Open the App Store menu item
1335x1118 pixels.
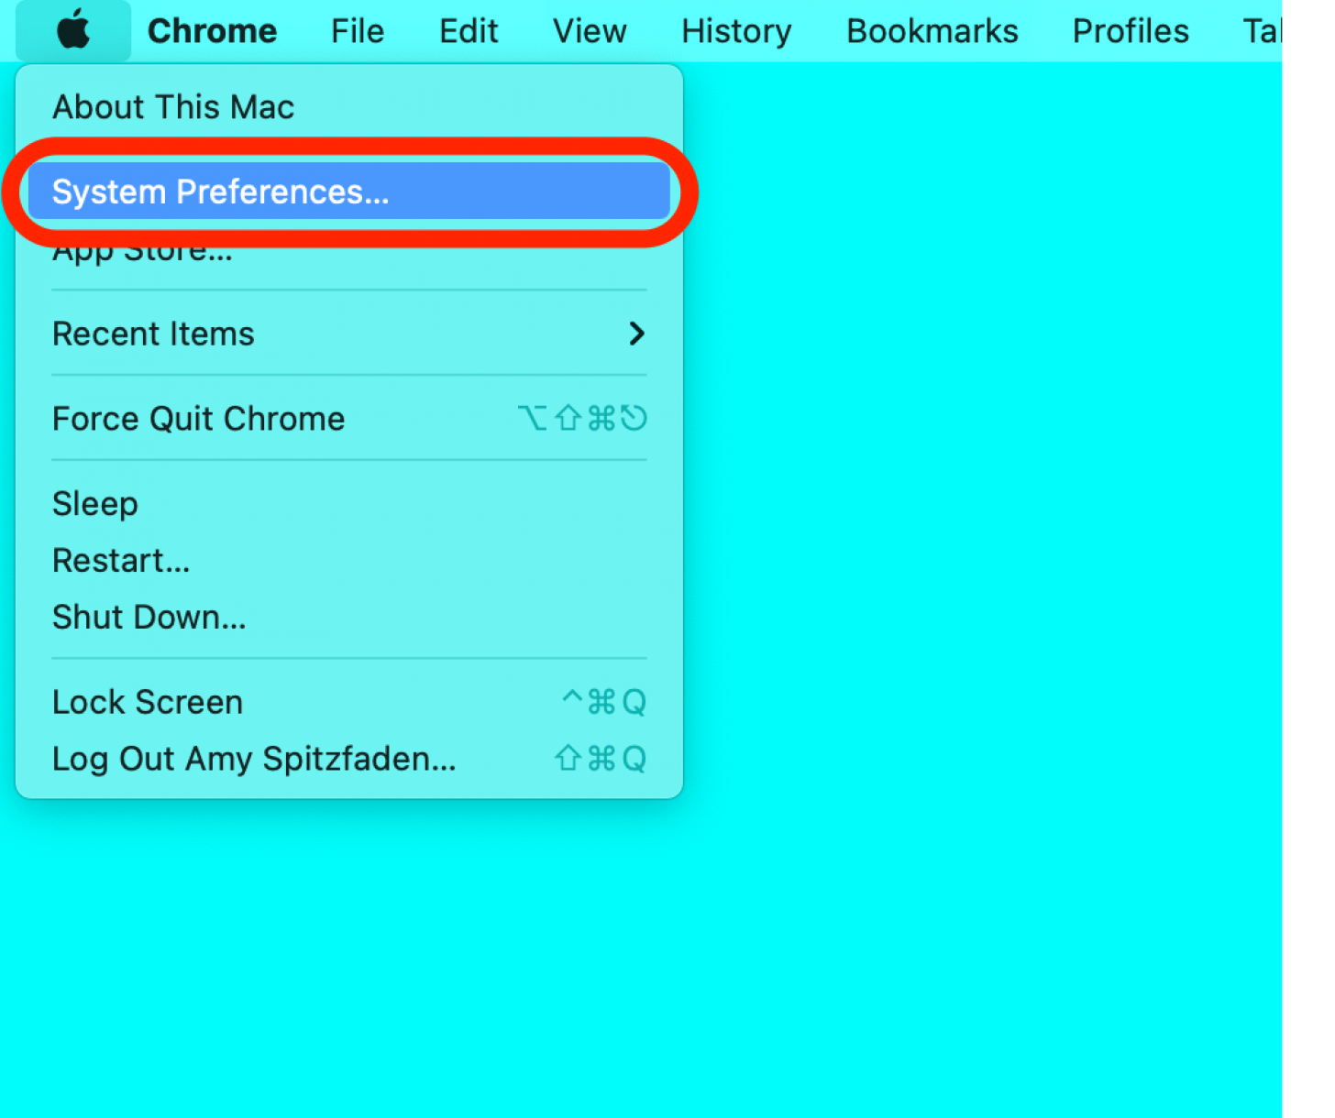point(142,248)
